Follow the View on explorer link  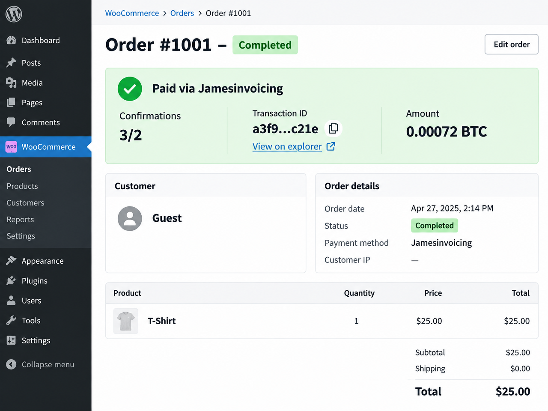(287, 146)
